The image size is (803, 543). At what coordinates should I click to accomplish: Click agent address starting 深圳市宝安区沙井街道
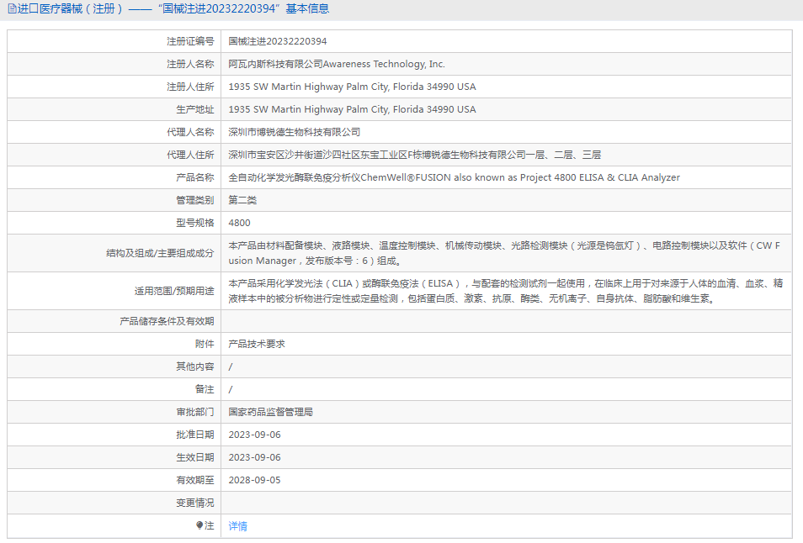pos(414,155)
